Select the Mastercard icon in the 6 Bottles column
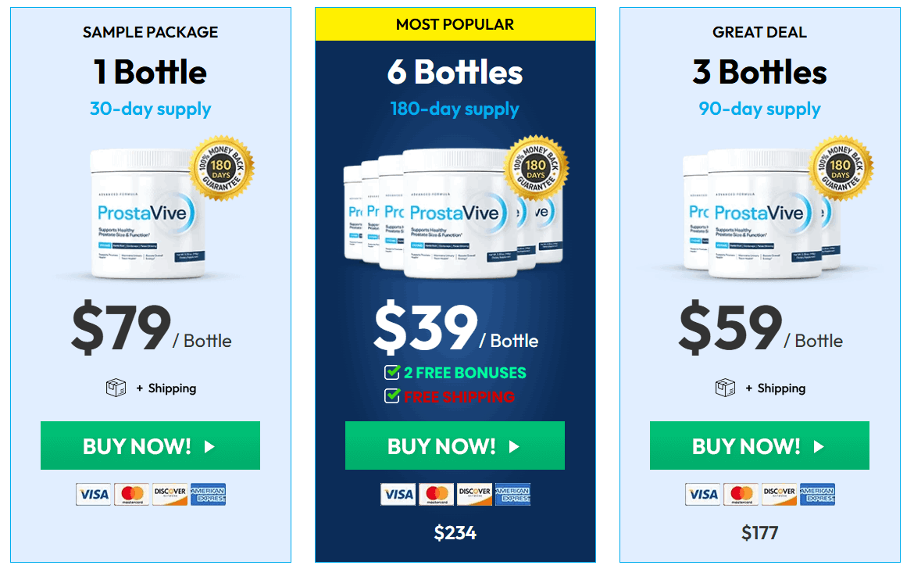The height and width of the screenshot is (576, 914). pyautogui.click(x=436, y=494)
